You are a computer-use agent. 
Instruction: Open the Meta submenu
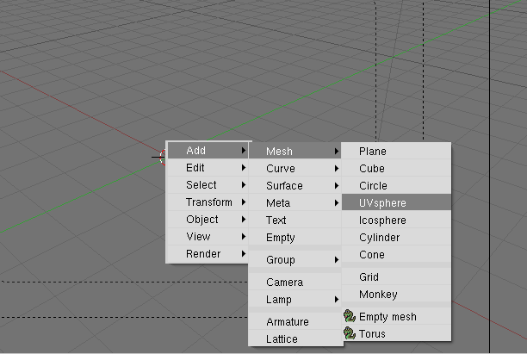(x=294, y=202)
